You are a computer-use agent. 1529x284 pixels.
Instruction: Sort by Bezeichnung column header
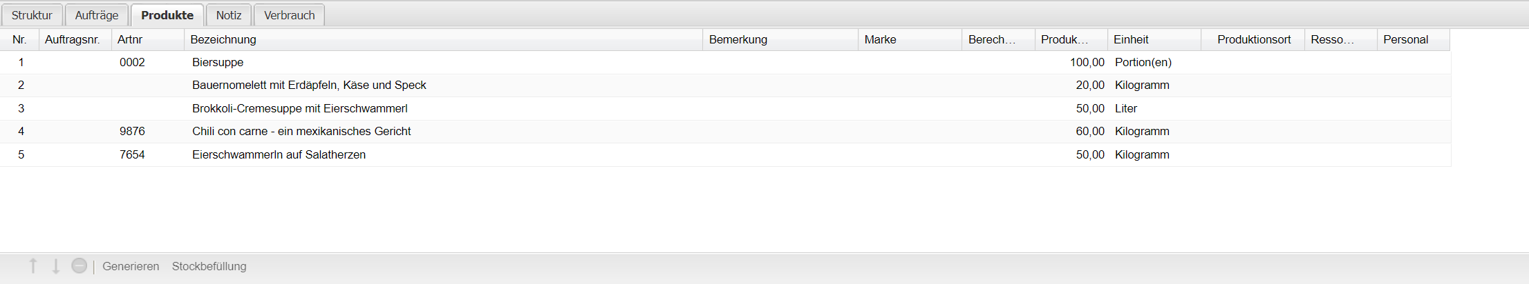(223, 39)
